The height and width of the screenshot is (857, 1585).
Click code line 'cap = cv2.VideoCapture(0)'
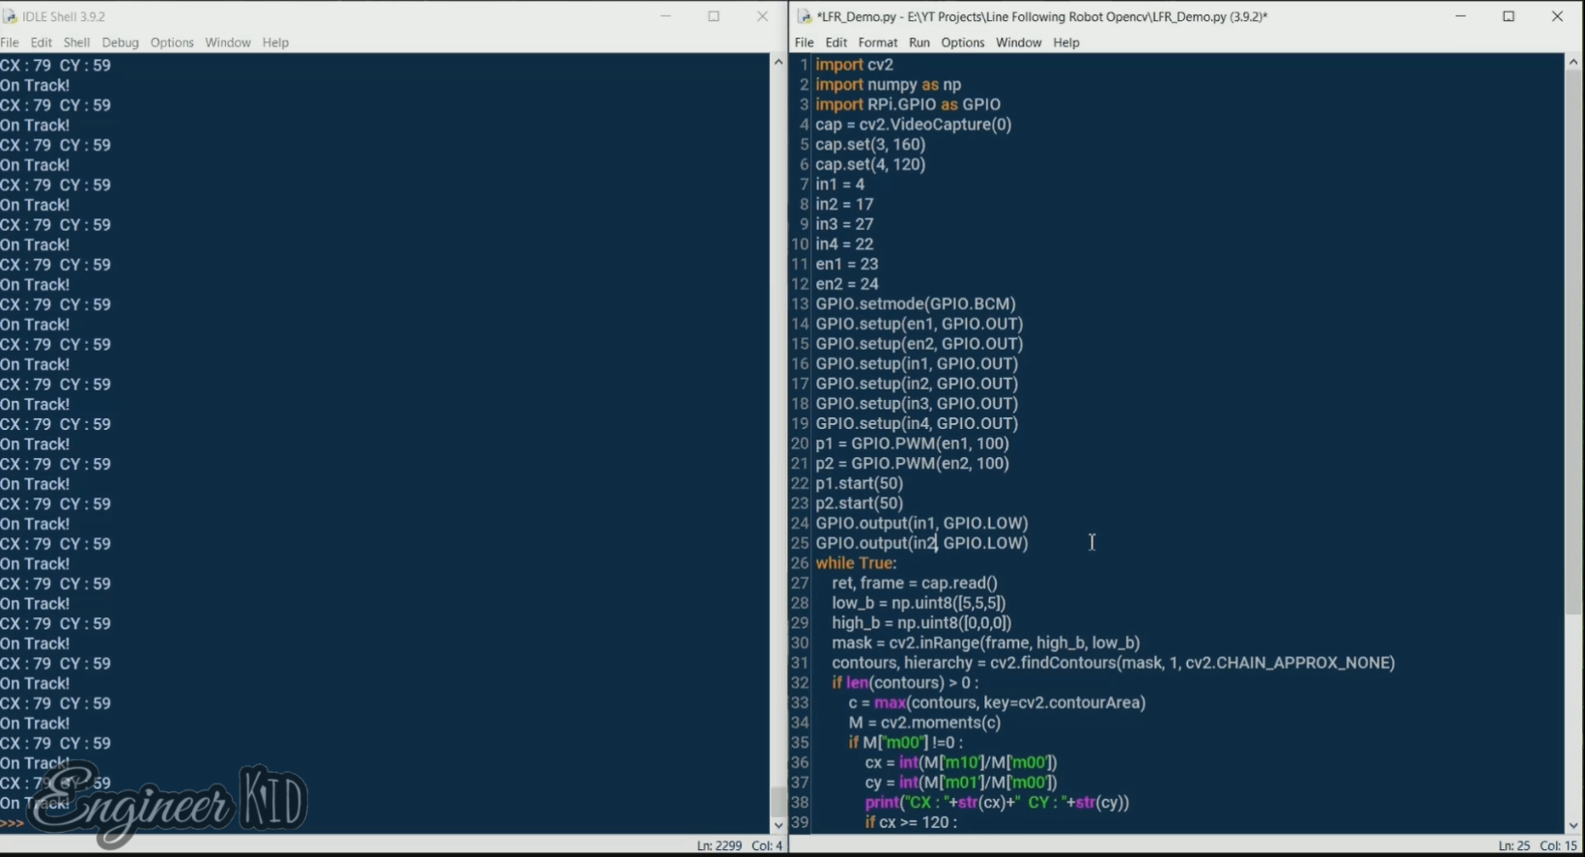(914, 125)
